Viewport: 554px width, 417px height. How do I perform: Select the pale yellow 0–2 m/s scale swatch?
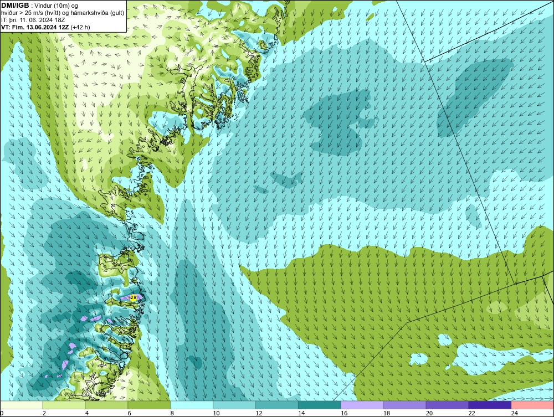22,405
